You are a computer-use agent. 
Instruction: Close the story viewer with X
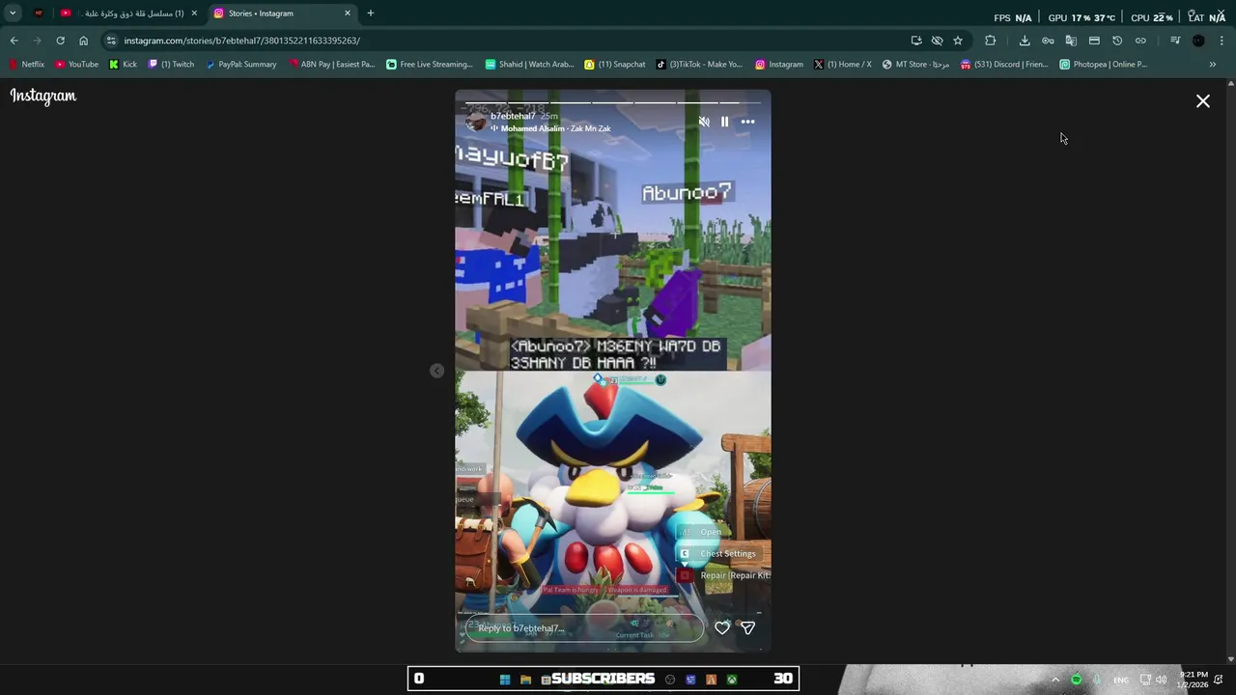click(1203, 101)
